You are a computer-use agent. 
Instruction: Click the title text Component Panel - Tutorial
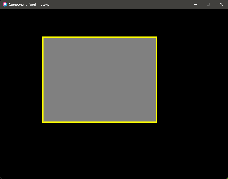click(x=29, y=4)
